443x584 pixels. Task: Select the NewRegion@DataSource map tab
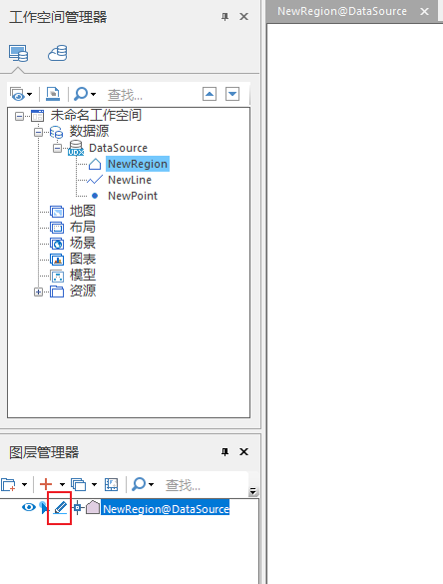coord(342,11)
